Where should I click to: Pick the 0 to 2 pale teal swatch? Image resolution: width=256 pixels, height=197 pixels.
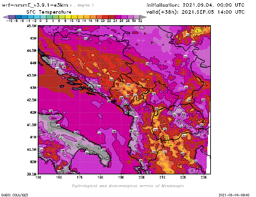[43, 17]
